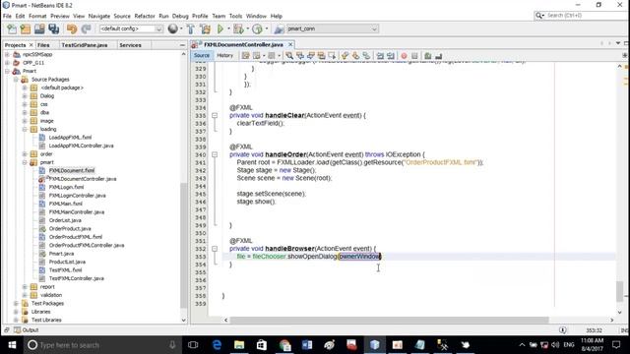Viewport: 630px width, 354px height.
Task: Click the Debug Project toolbar icon
Action: 238,29
